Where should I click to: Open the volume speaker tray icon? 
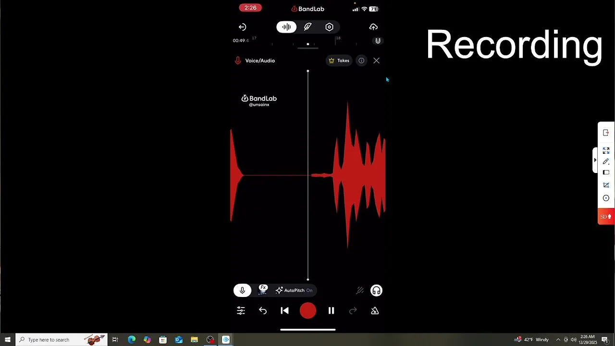pyautogui.click(x=574, y=340)
